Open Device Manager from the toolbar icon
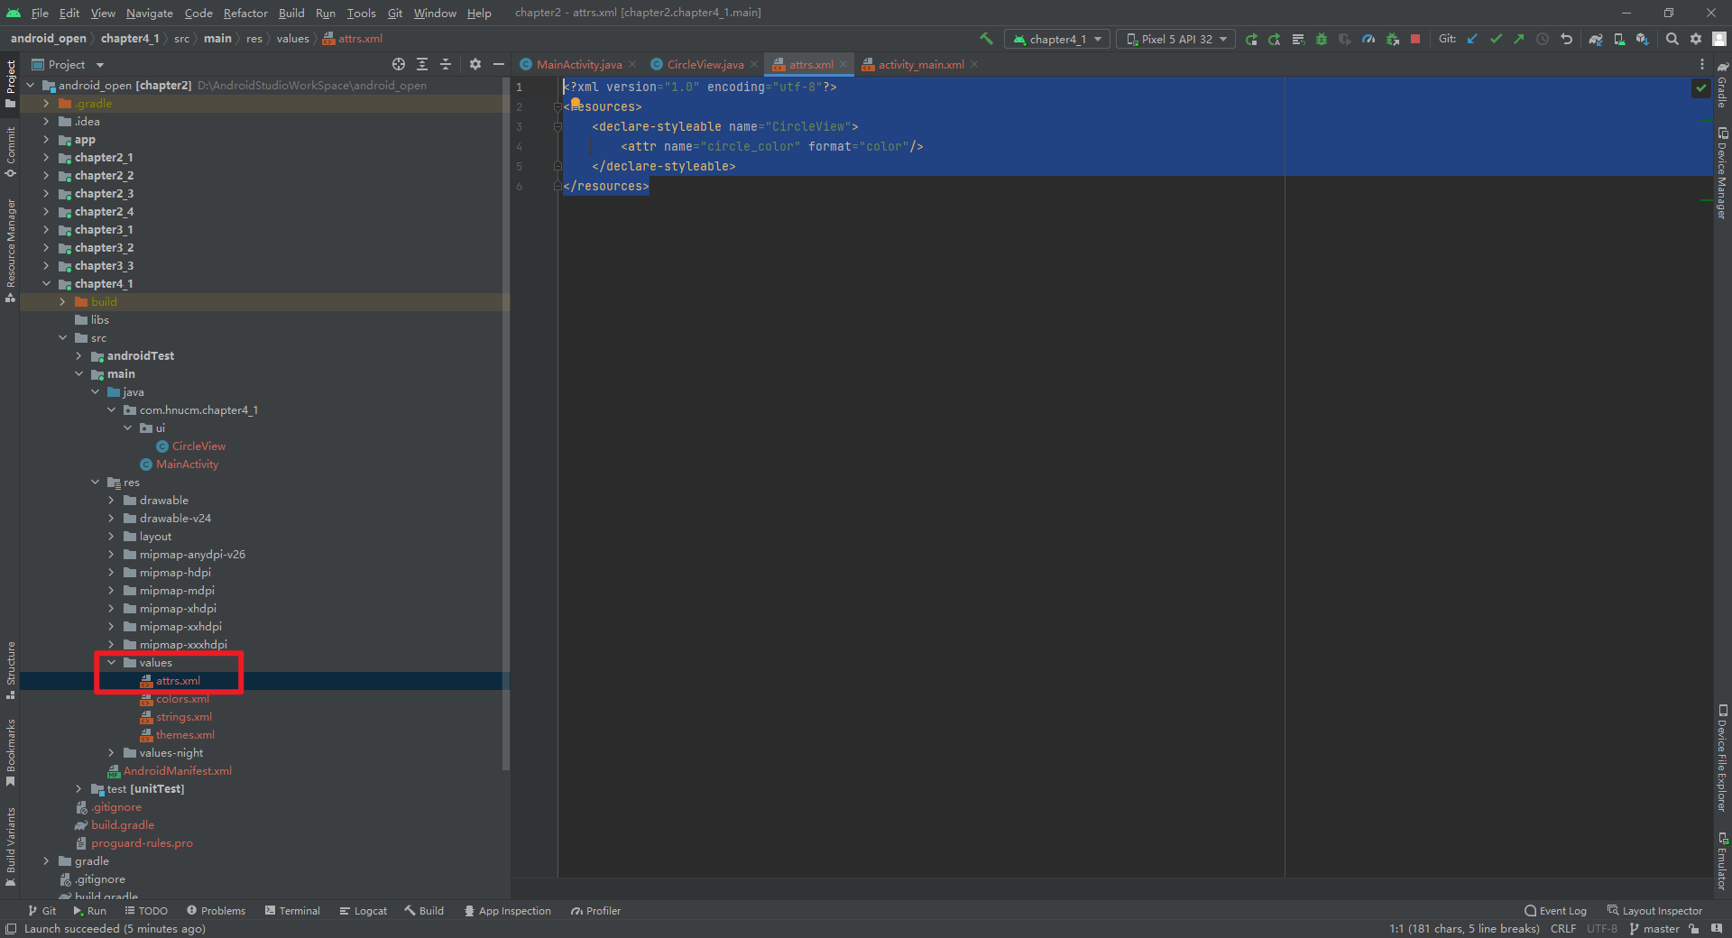Screen dimensions: 1732x938 click(1619, 39)
